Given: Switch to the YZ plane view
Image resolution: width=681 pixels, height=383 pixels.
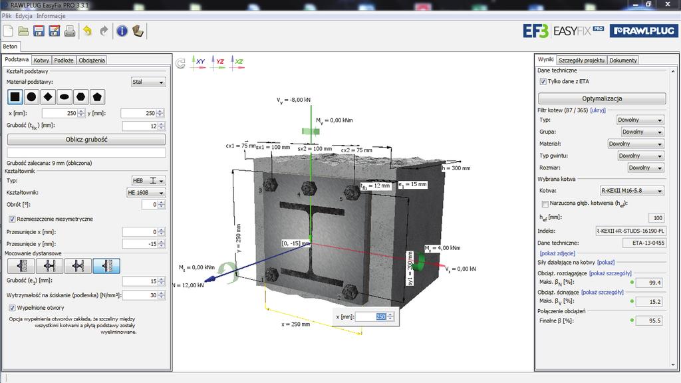Looking at the screenshot, I should (218, 62).
